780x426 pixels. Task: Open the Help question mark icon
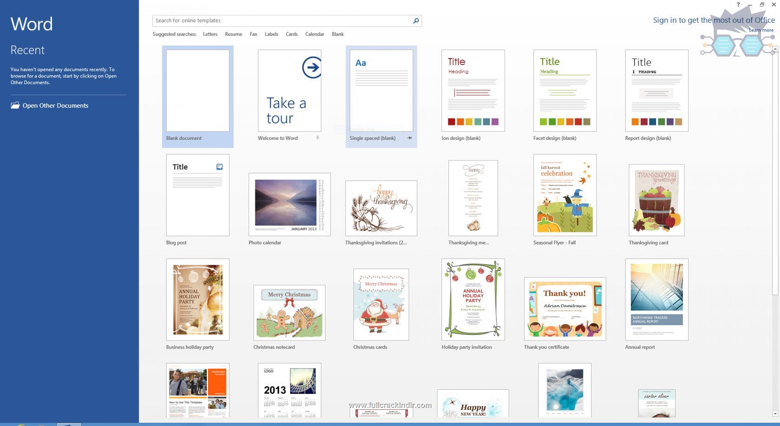pos(738,5)
